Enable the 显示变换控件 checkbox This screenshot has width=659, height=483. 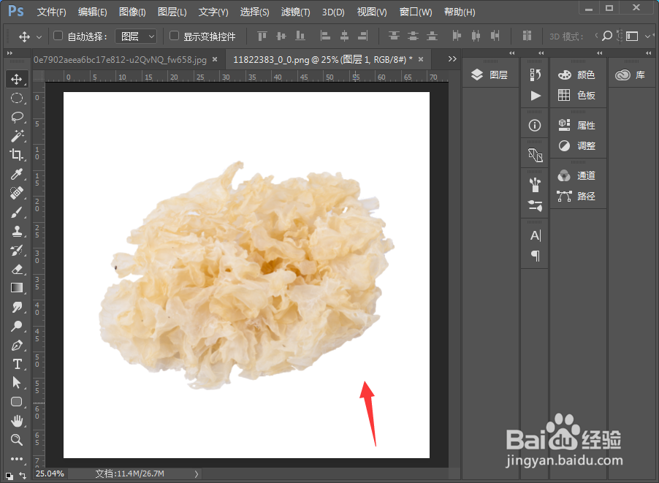pyautogui.click(x=174, y=36)
